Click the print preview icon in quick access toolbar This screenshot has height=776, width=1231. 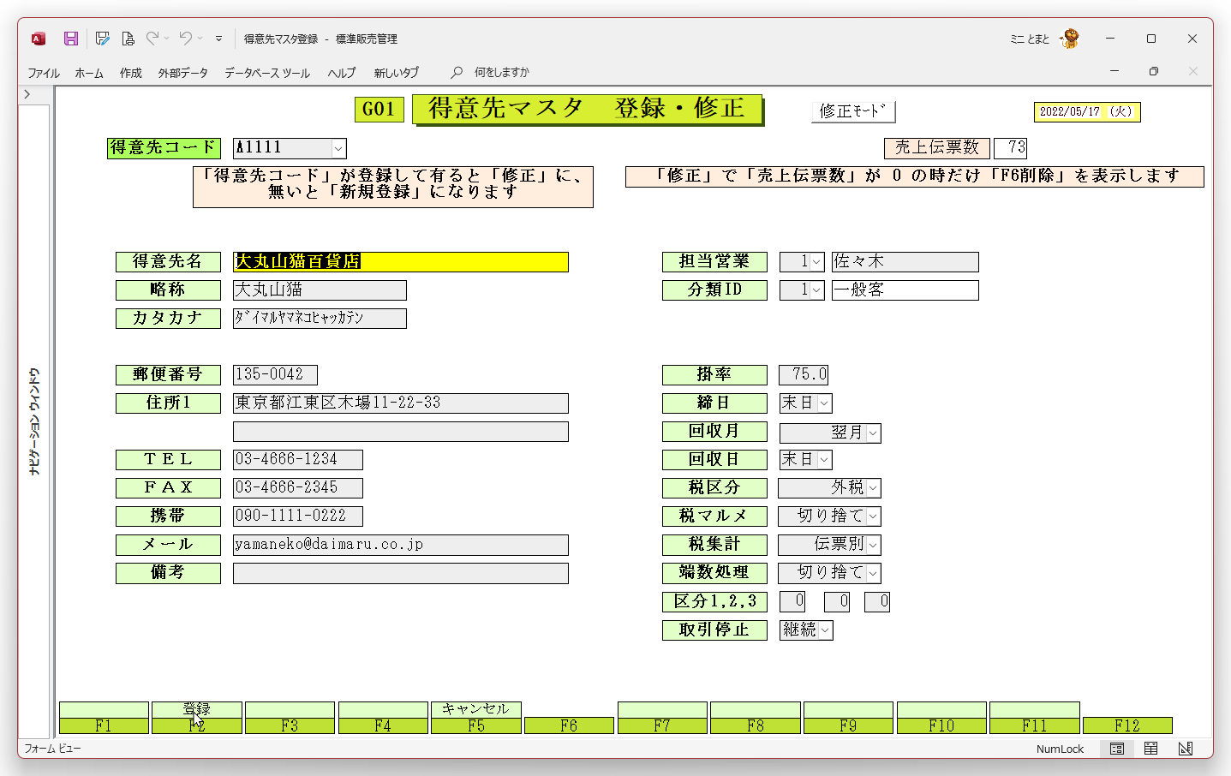click(128, 39)
